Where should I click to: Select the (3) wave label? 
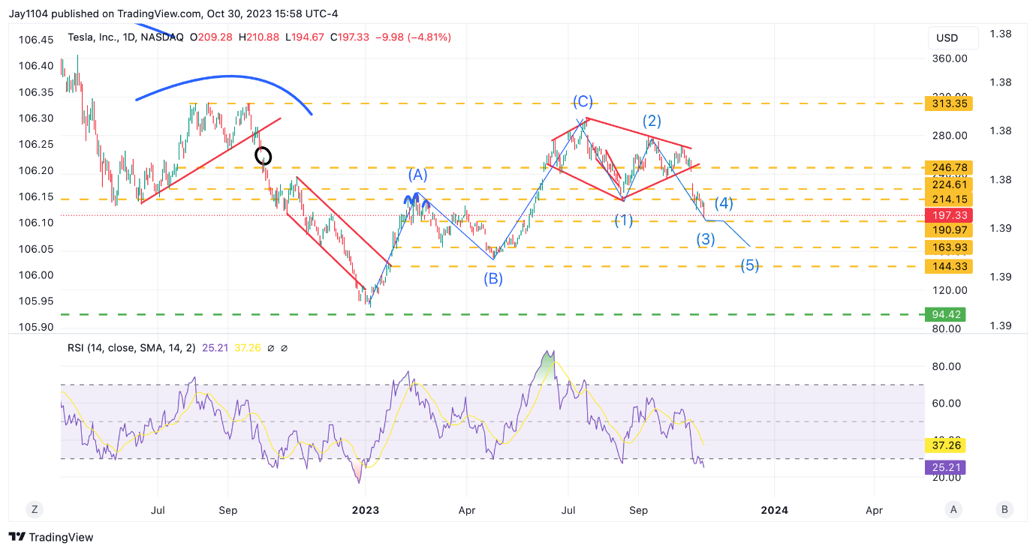pyautogui.click(x=705, y=240)
